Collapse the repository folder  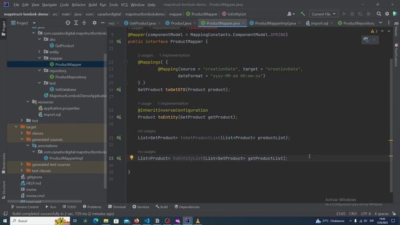tap(39, 71)
